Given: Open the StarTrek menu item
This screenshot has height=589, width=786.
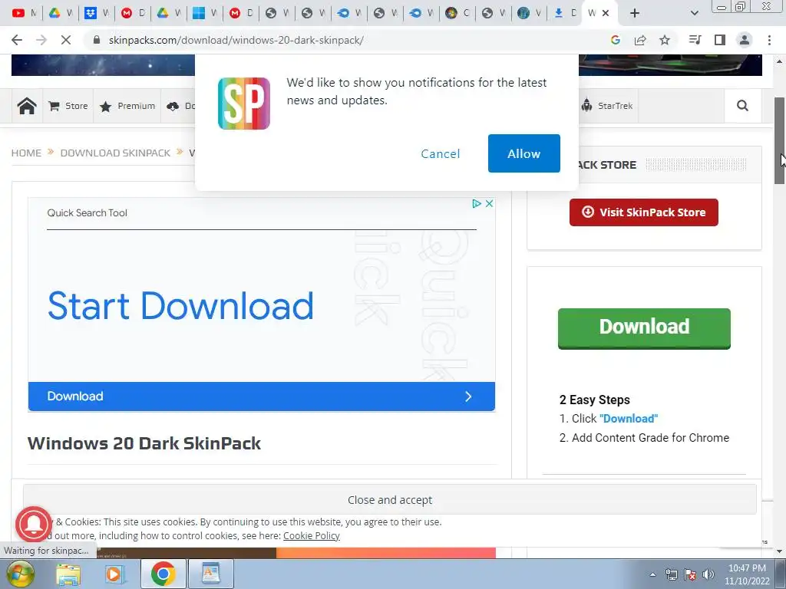Looking at the screenshot, I should 607,106.
